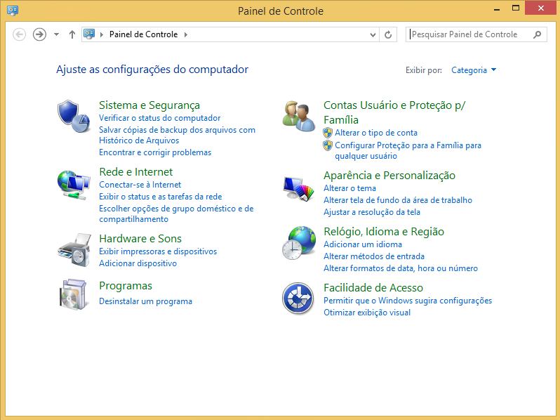Screen dimensions: 560x420
Task: Click the Painel de Controle breadcrumb
Action: tap(144, 34)
